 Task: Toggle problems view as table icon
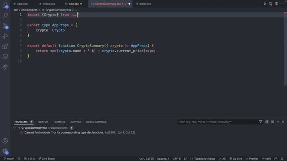coord(273,122)
